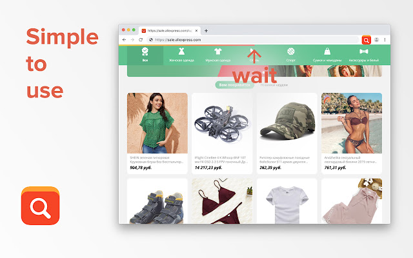This screenshot has width=413, height=258.
Task: Go back with the browser back arrow
Action: tap(125, 40)
